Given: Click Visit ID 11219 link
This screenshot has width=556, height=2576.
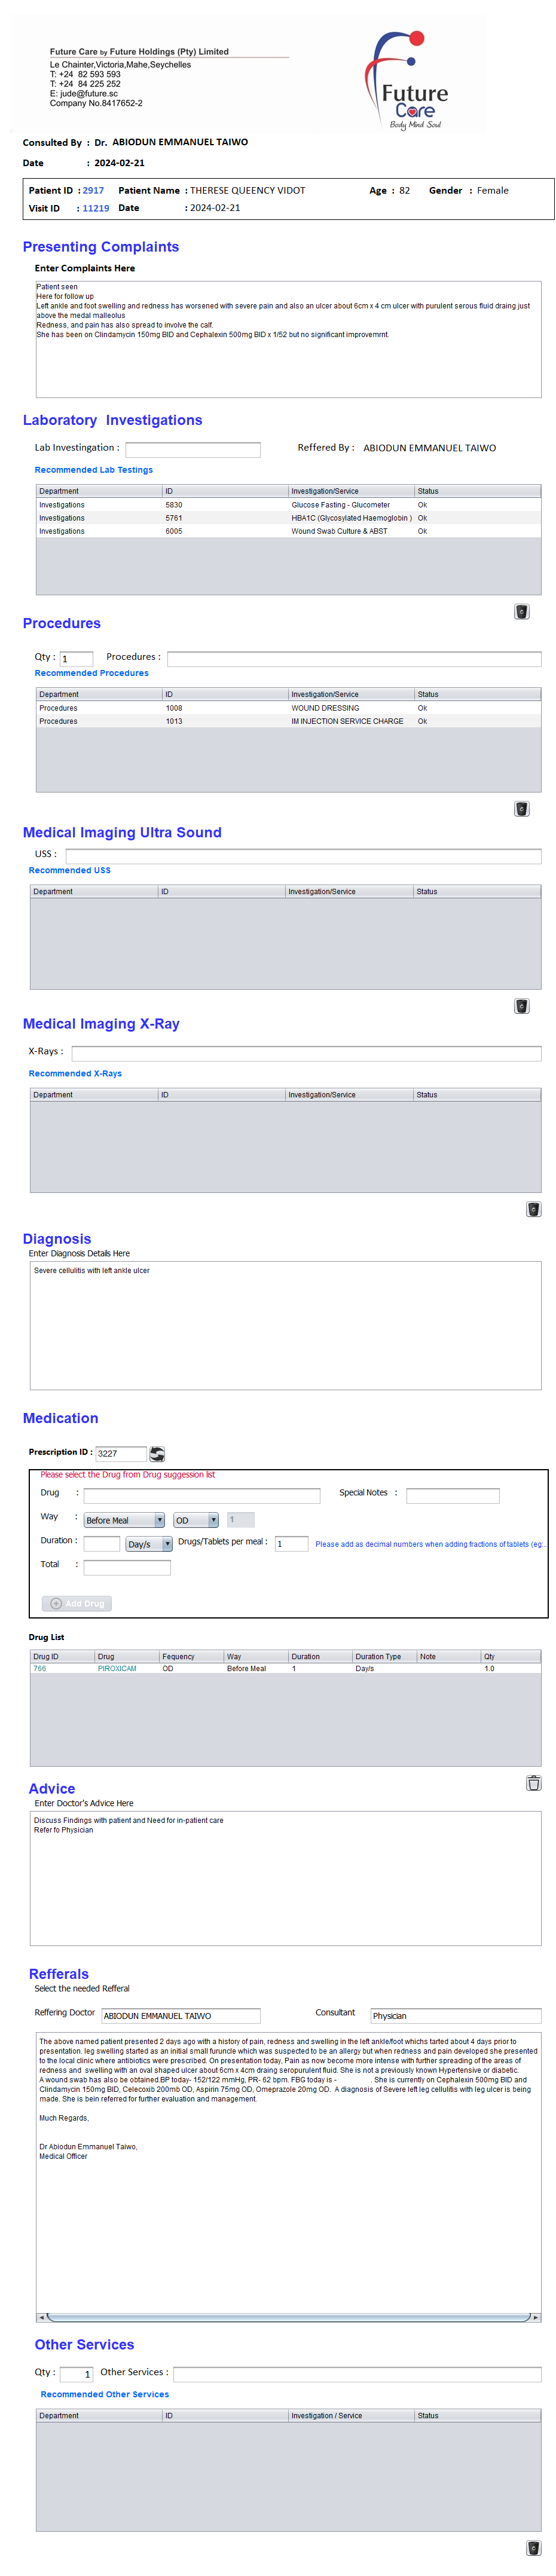Looking at the screenshot, I should (96, 208).
